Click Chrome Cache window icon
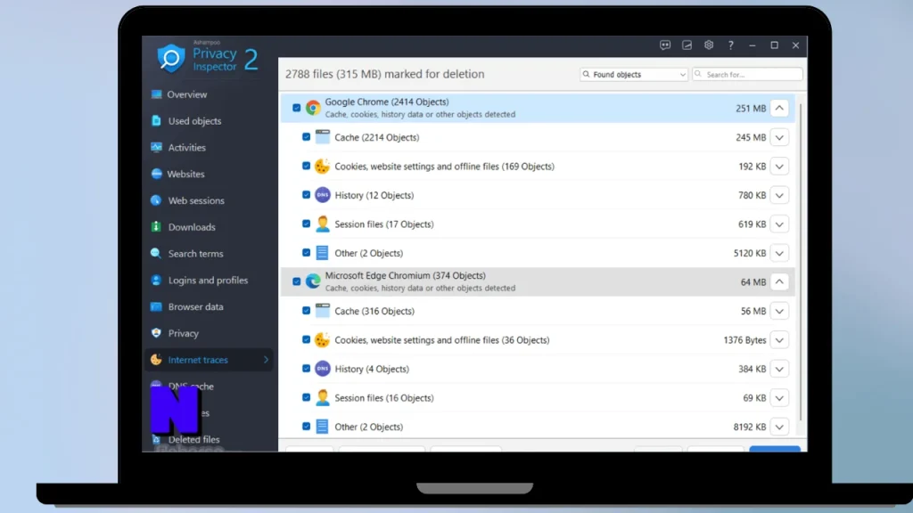Viewport: 913px width, 513px height. click(323, 136)
